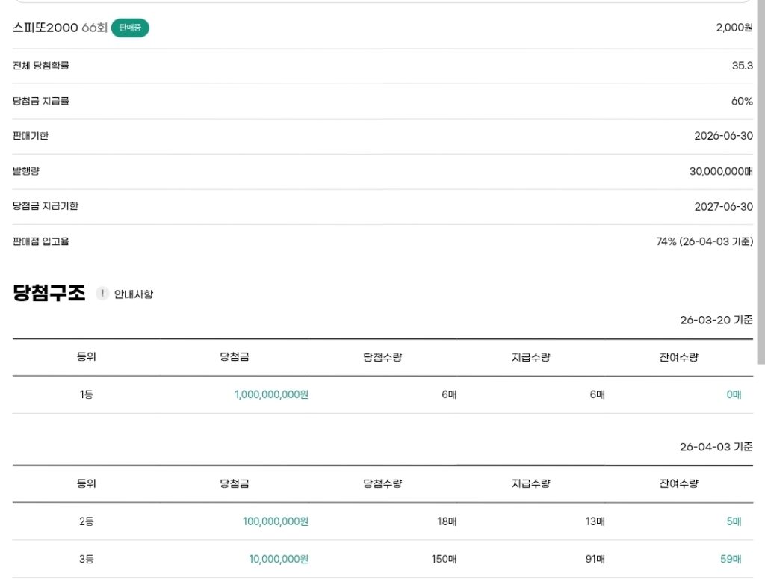Click the 1등 remaining quantity 0매
This screenshot has width=765, height=579.
(734, 394)
